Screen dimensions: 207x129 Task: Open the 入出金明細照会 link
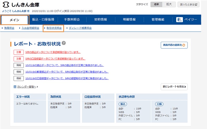(30, 28)
